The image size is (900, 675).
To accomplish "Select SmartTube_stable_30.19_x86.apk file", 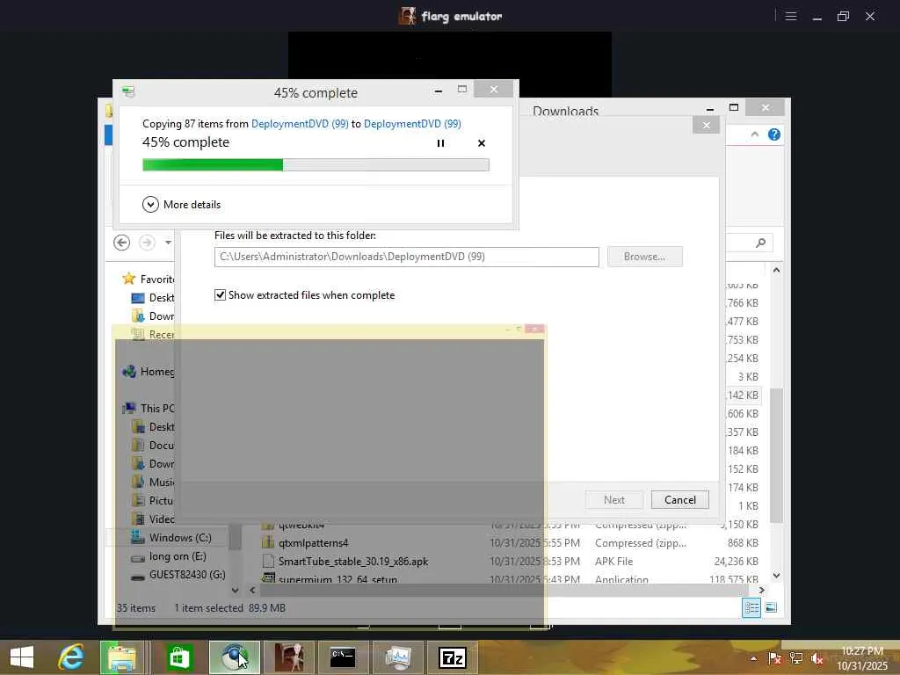I will click(x=353, y=562).
